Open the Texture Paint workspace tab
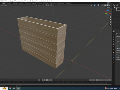 28,3
